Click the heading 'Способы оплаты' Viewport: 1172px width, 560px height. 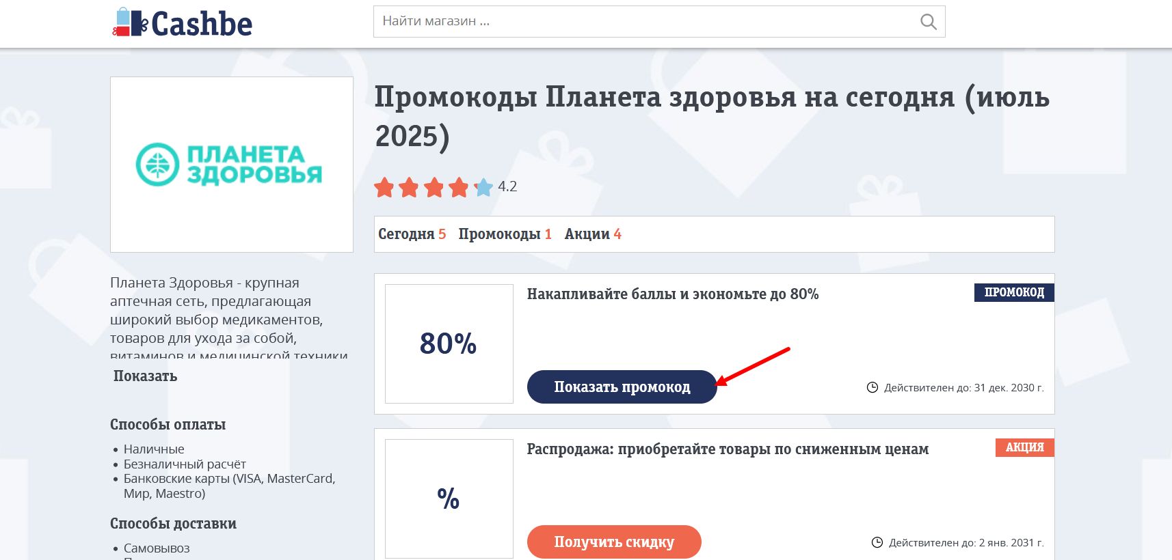coord(168,425)
